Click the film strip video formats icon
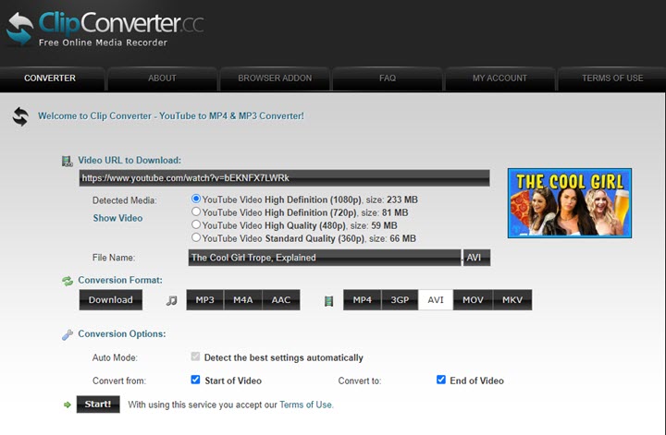This screenshot has width=666, height=435. click(328, 301)
